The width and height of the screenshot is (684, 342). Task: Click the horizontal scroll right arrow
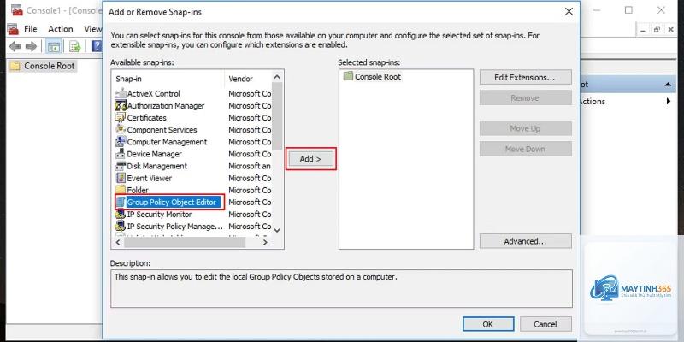(265, 242)
